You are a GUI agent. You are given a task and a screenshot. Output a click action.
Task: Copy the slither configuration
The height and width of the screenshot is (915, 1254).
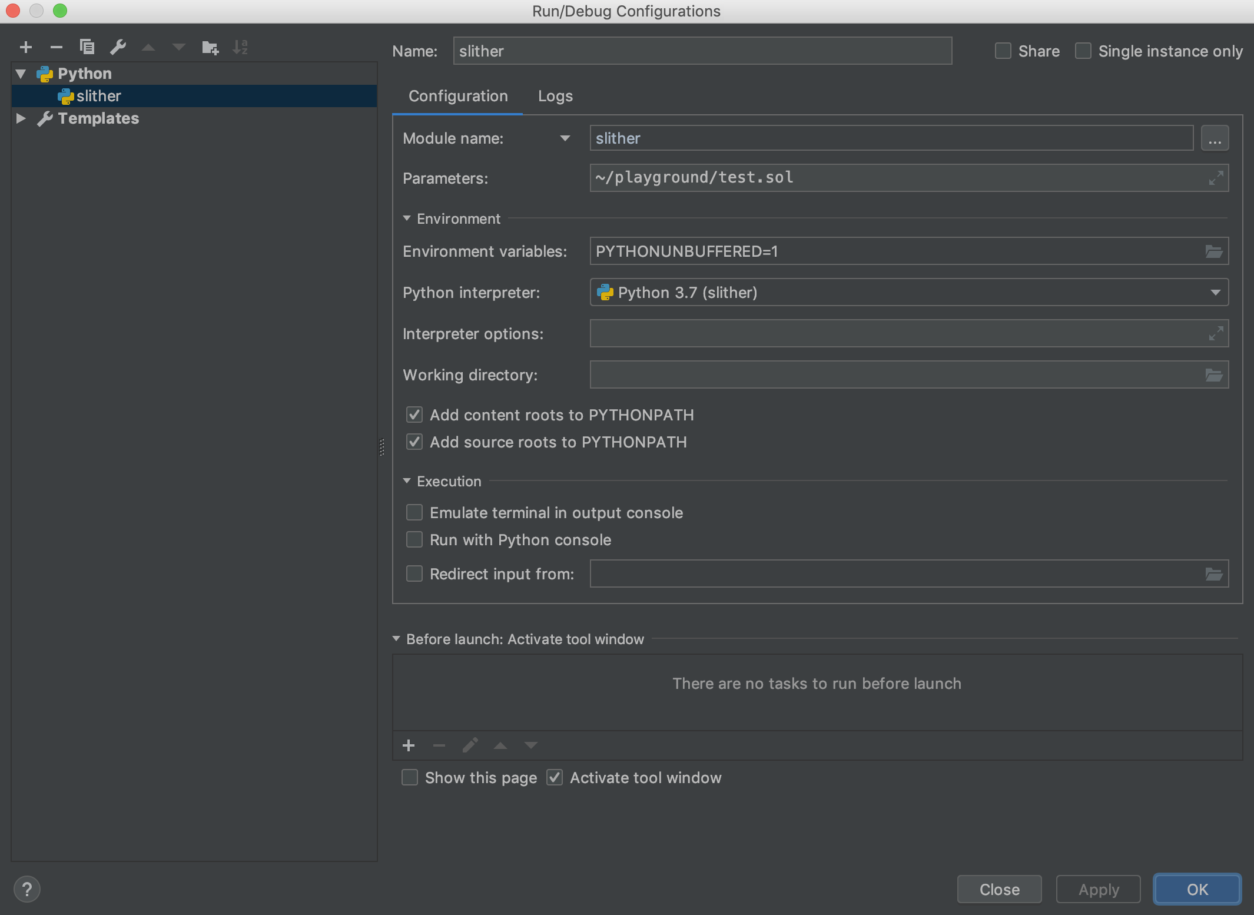(x=87, y=47)
